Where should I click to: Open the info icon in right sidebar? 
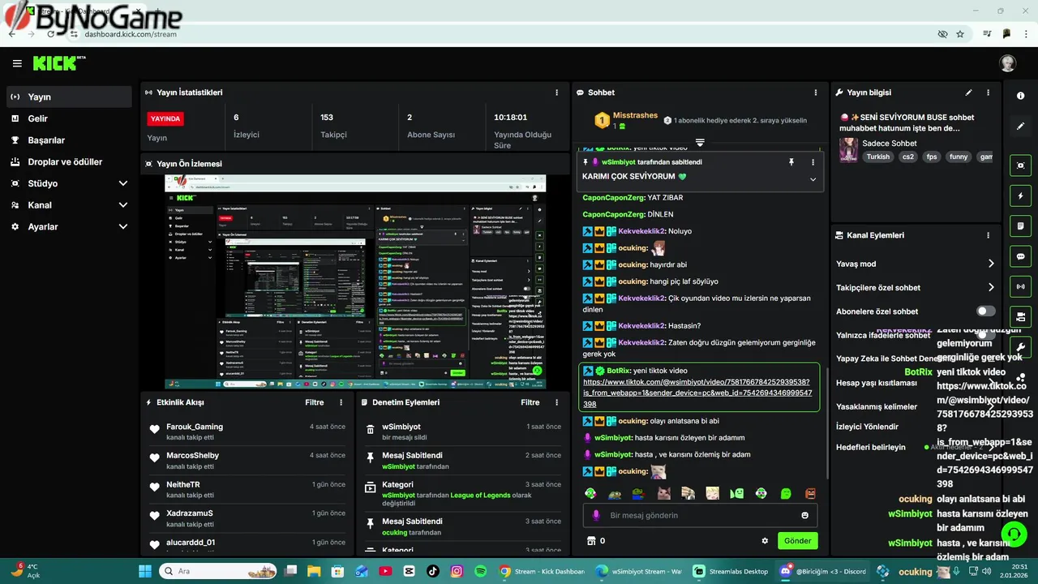pos(1020,96)
